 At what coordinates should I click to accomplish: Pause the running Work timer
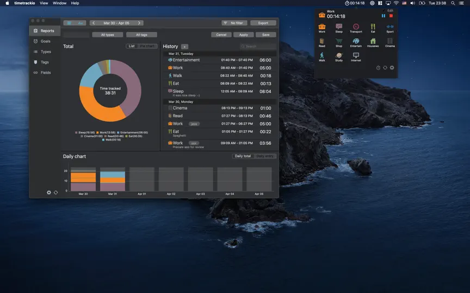[x=384, y=16]
